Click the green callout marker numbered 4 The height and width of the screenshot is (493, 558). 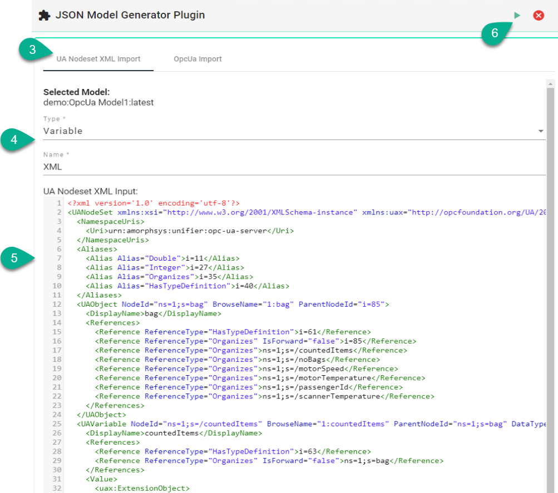click(14, 140)
